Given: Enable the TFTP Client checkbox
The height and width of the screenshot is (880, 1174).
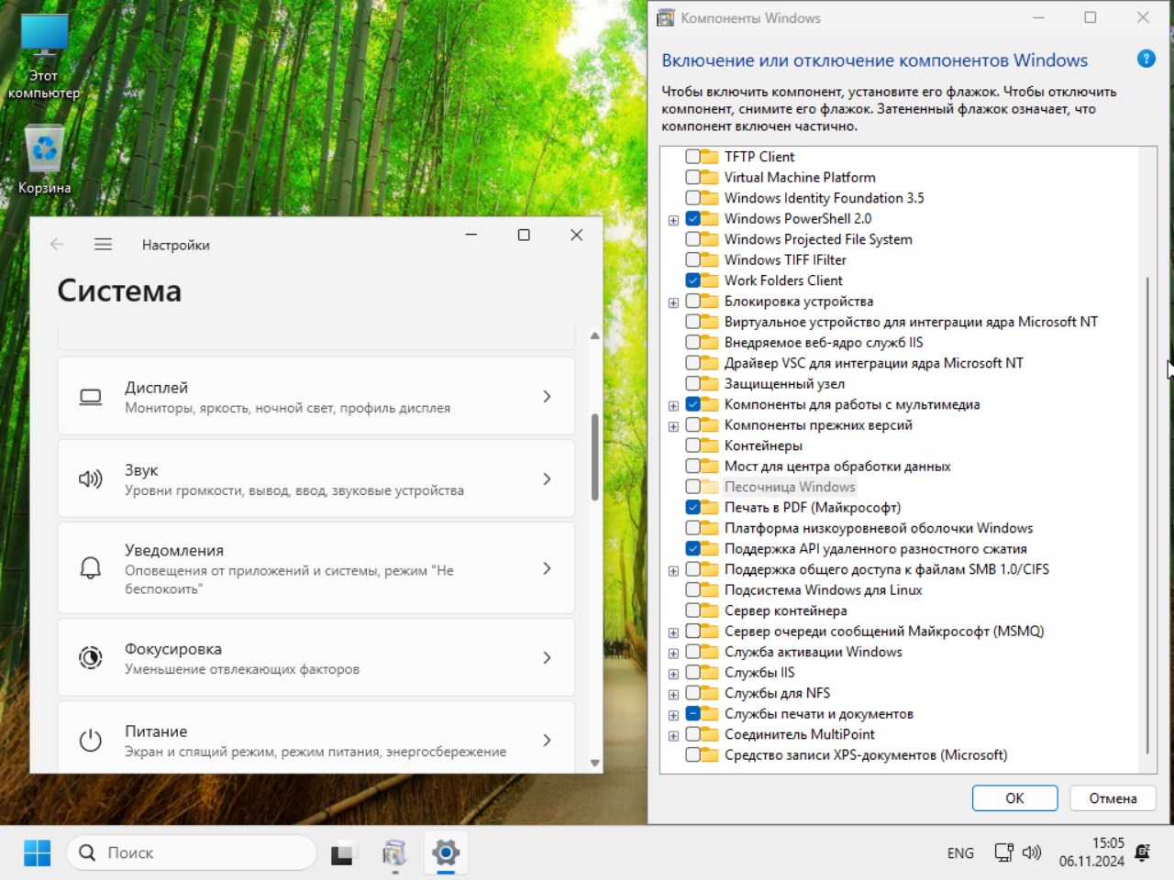Looking at the screenshot, I should pyautogui.click(x=693, y=157).
